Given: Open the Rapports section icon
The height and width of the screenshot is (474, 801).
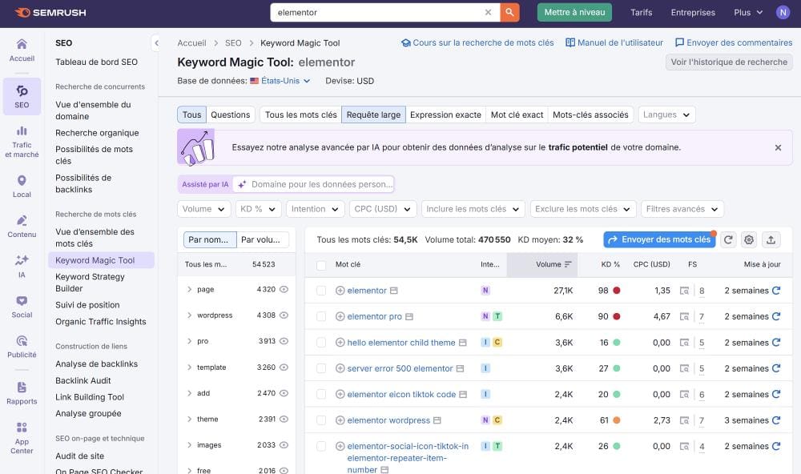Looking at the screenshot, I should 22,393.
